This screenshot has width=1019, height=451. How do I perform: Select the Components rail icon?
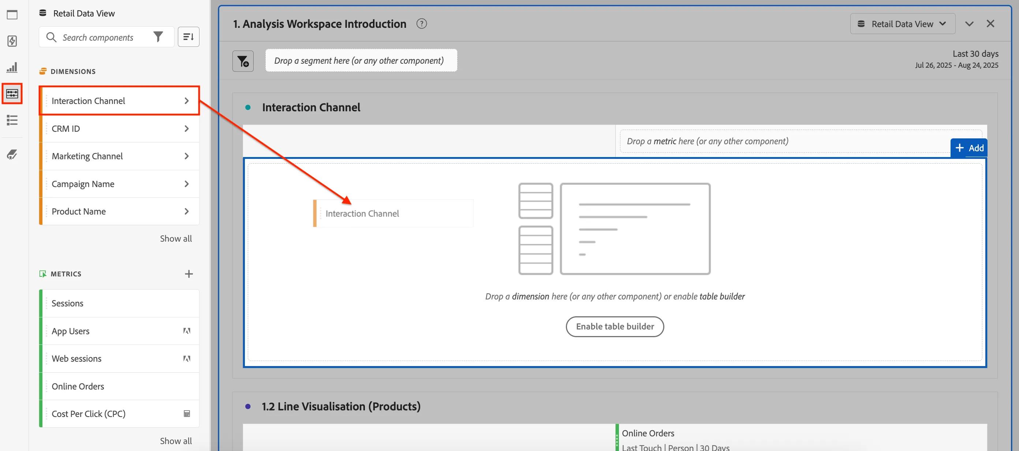tap(12, 94)
